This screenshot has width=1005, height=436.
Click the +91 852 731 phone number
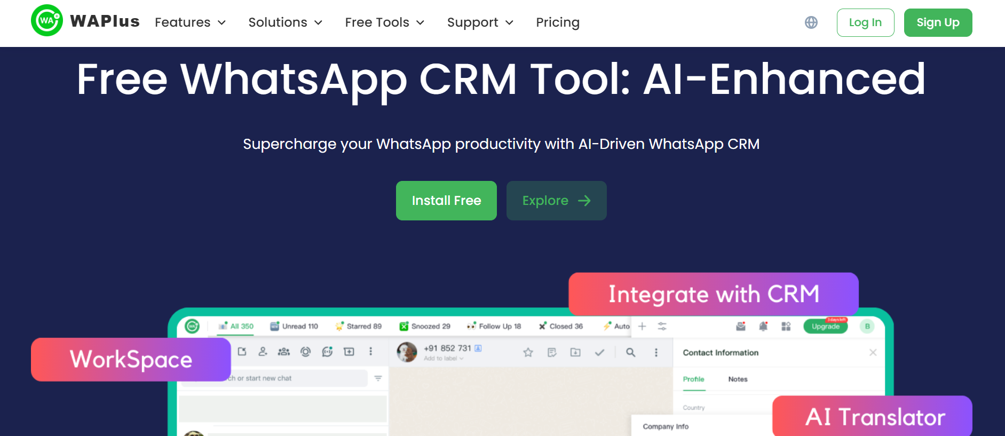447,348
